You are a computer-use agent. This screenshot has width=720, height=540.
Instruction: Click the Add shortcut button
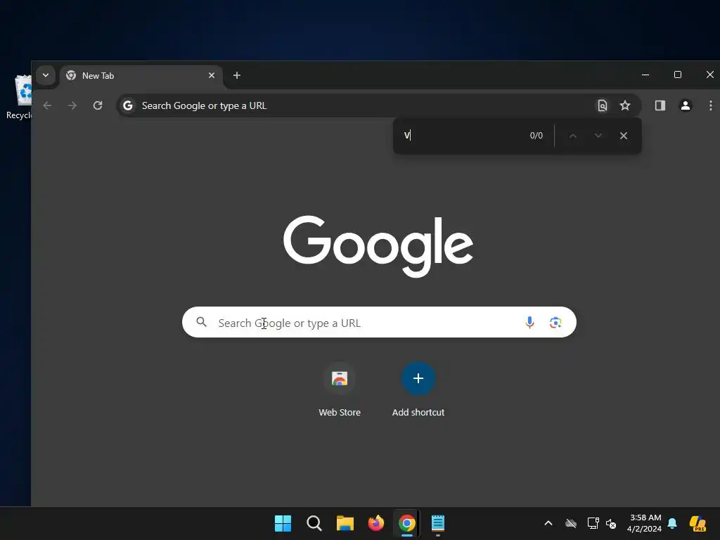pos(418,390)
